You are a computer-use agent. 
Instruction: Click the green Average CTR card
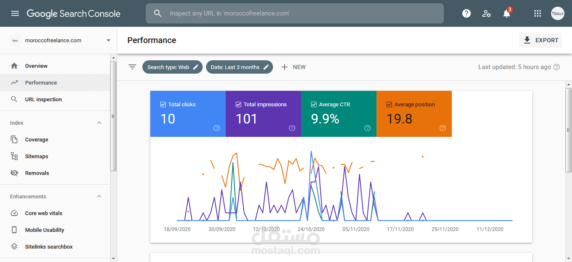click(x=339, y=114)
